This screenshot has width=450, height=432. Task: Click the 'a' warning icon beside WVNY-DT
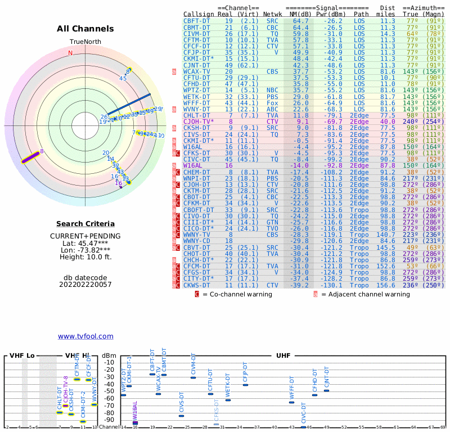[x=174, y=109]
